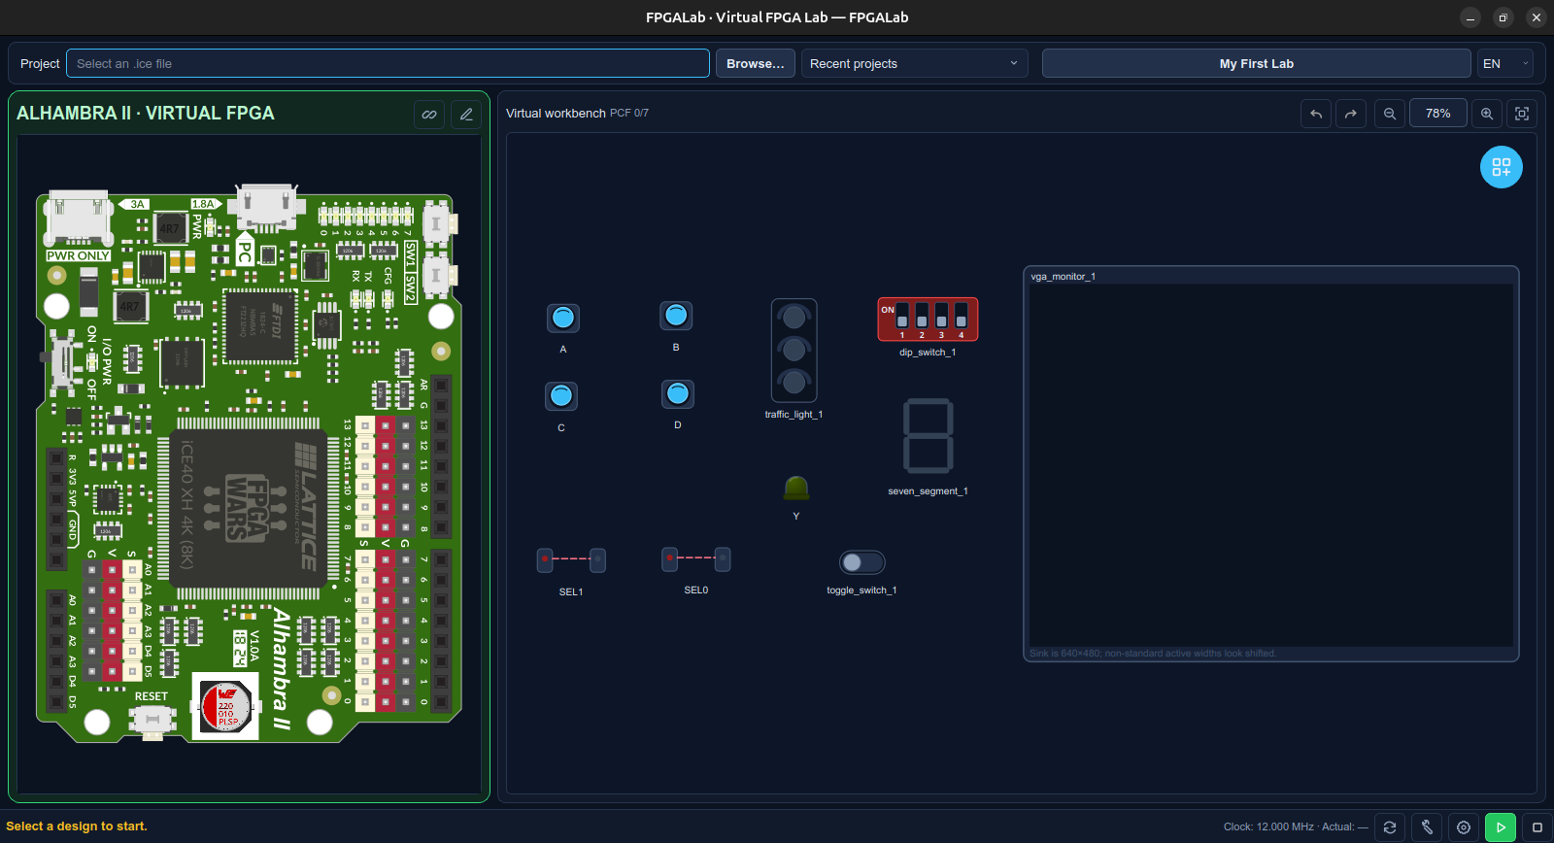Screen dimensions: 1554x843
Task: Click the RESET button on the board
Action: (152, 721)
